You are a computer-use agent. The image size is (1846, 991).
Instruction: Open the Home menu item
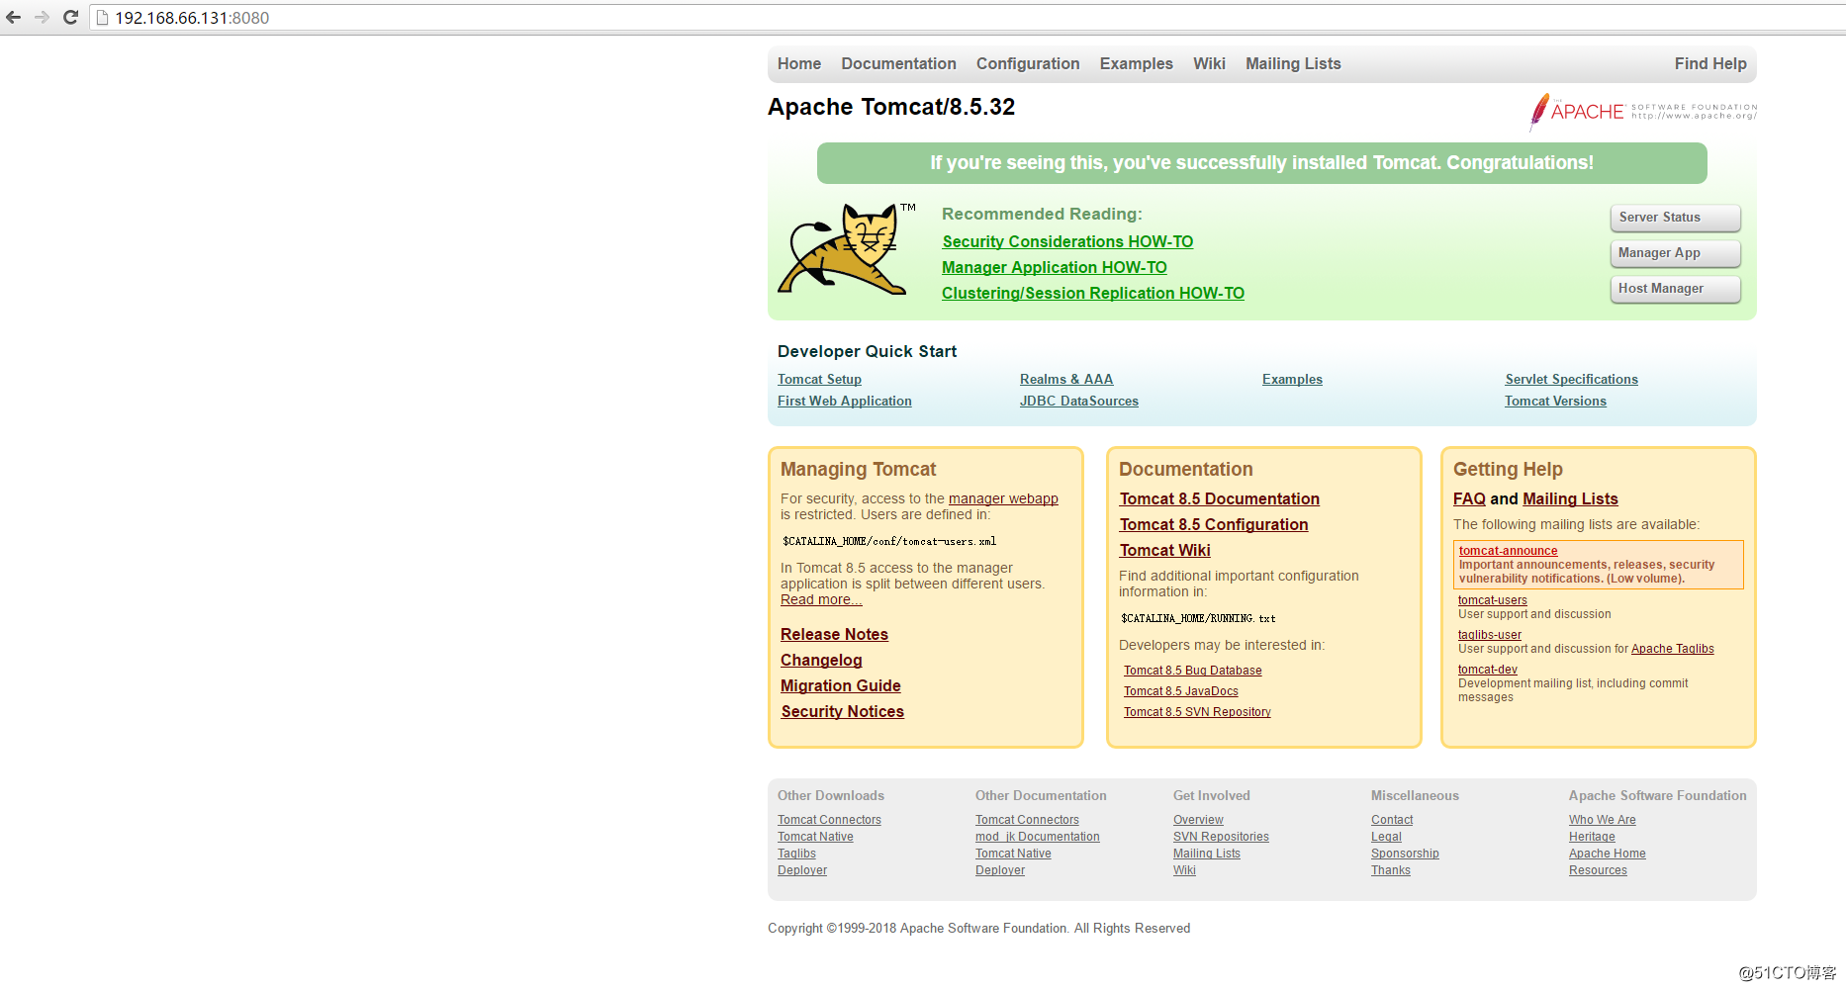[799, 64]
